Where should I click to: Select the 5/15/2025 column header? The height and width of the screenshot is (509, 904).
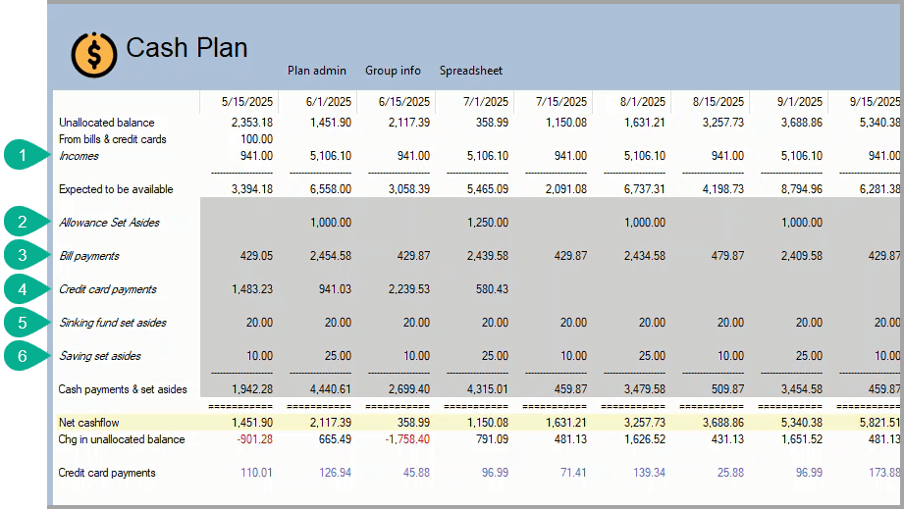[x=246, y=102]
